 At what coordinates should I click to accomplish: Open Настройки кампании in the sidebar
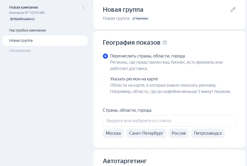click(x=28, y=30)
